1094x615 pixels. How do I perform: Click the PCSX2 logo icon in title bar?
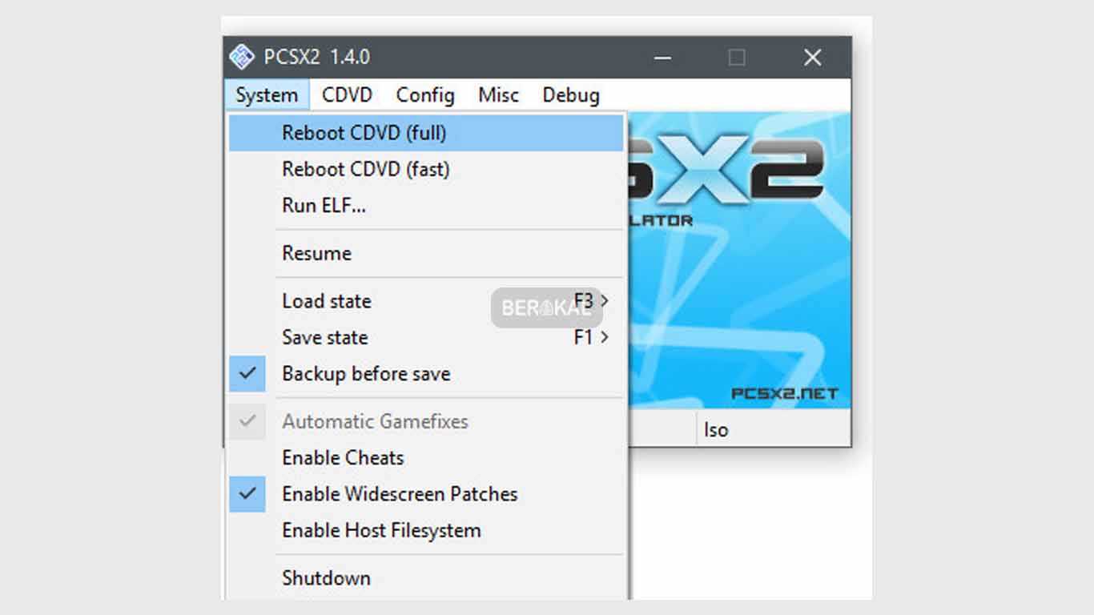point(242,57)
